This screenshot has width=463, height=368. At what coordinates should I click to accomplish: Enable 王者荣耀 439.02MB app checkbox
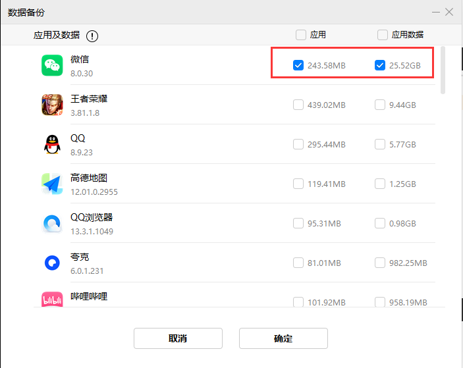298,105
